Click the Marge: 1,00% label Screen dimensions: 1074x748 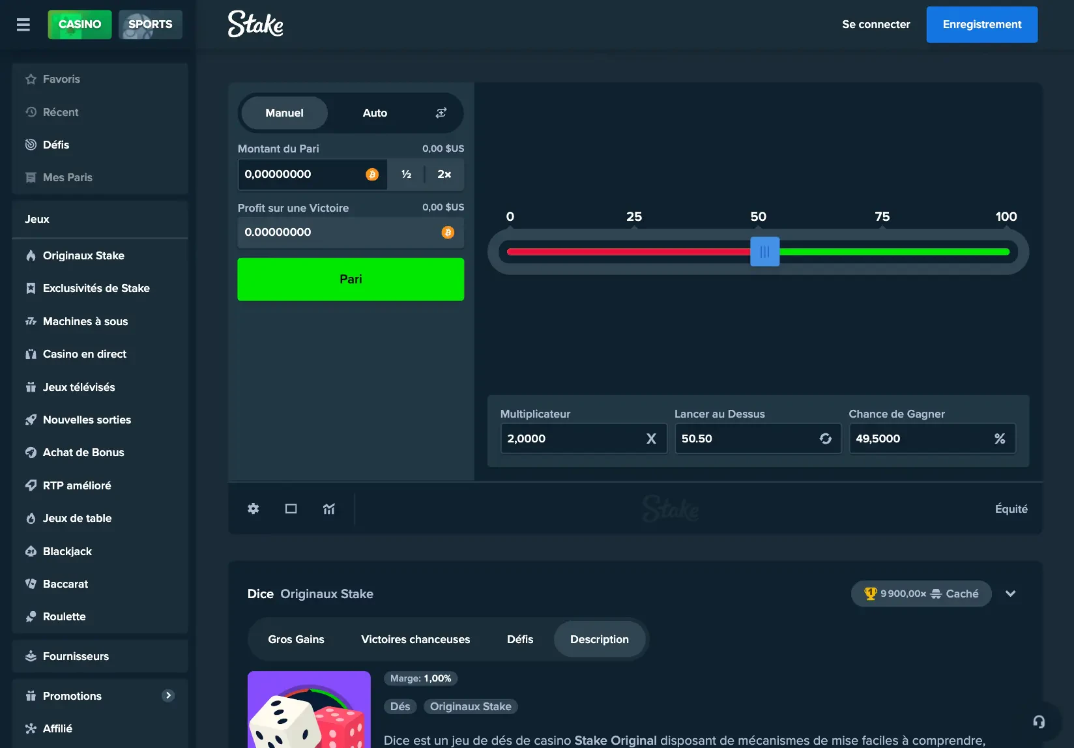coord(421,678)
